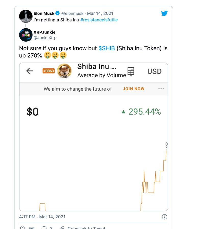This screenshot has width=199, height=229.
Task: Click the latest price marker on chart
Action: click(166, 145)
